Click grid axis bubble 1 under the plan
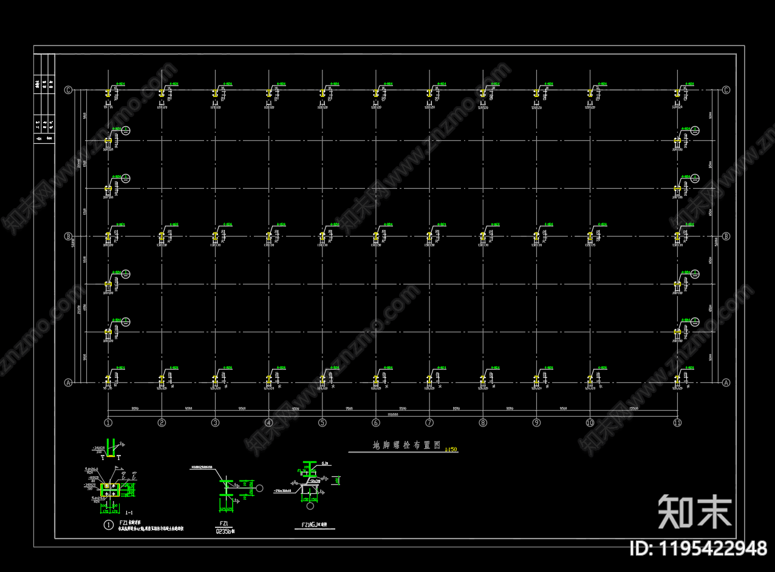Viewport: 775px width, 572px height. coord(108,422)
